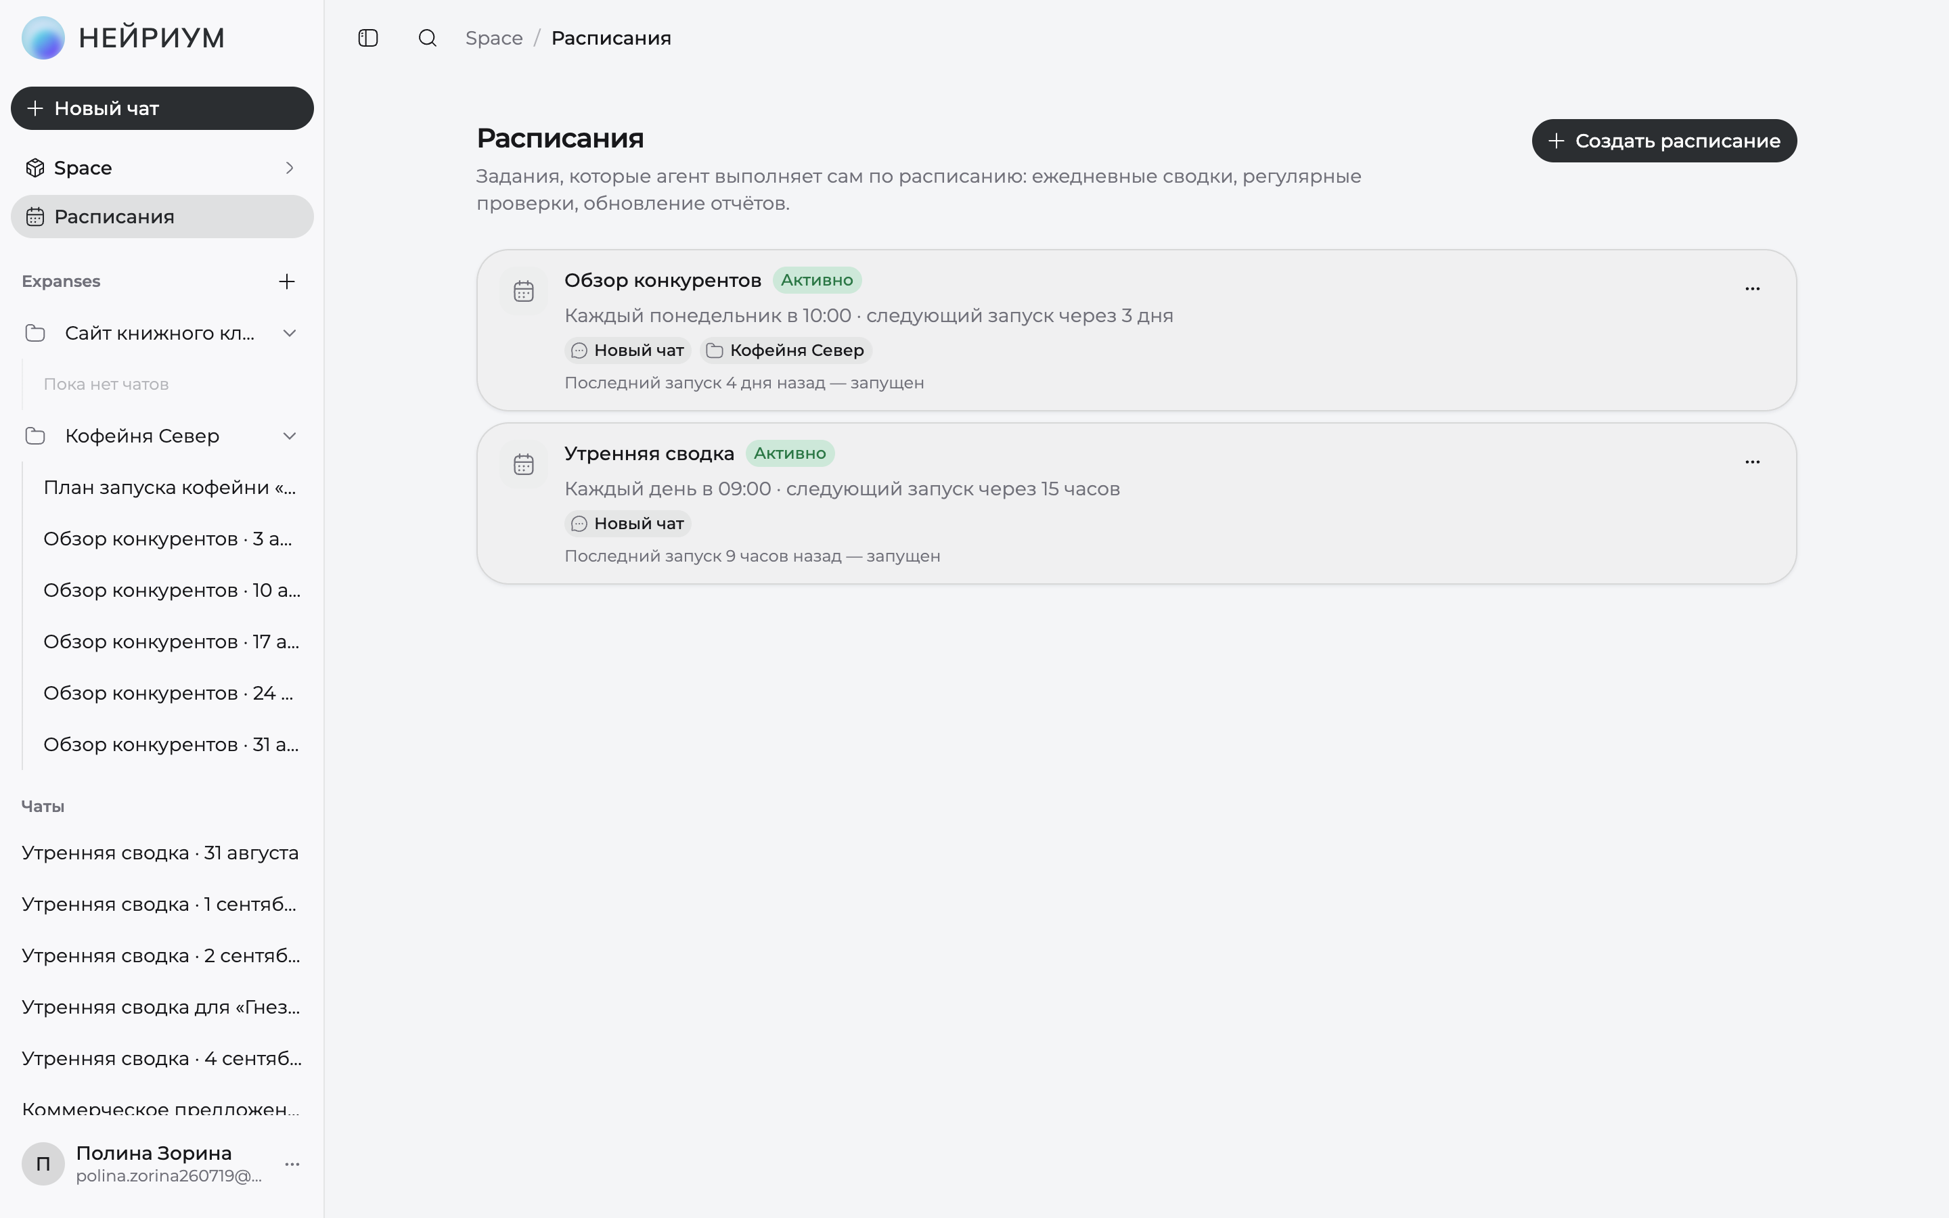Open options menu for Обзор конкурентов schedule

point(1753,288)
